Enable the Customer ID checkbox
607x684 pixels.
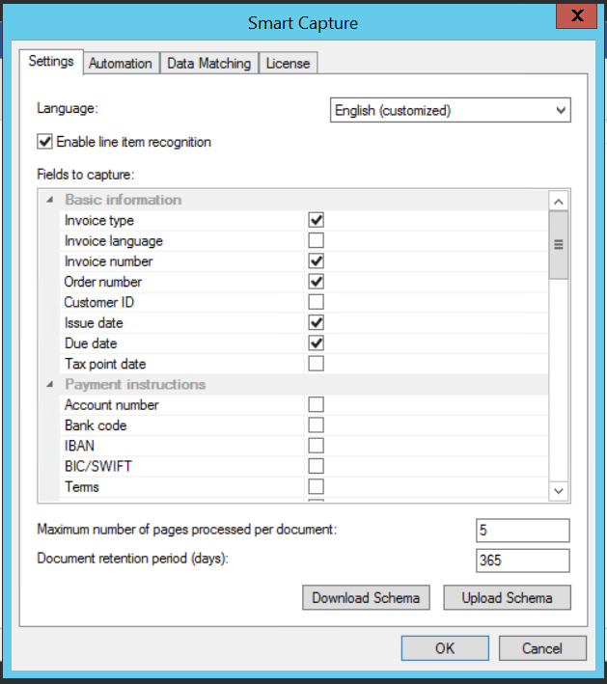(x=316, y=302)
